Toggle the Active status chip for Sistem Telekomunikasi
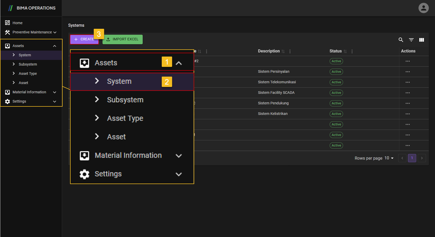 pos(336,82)
